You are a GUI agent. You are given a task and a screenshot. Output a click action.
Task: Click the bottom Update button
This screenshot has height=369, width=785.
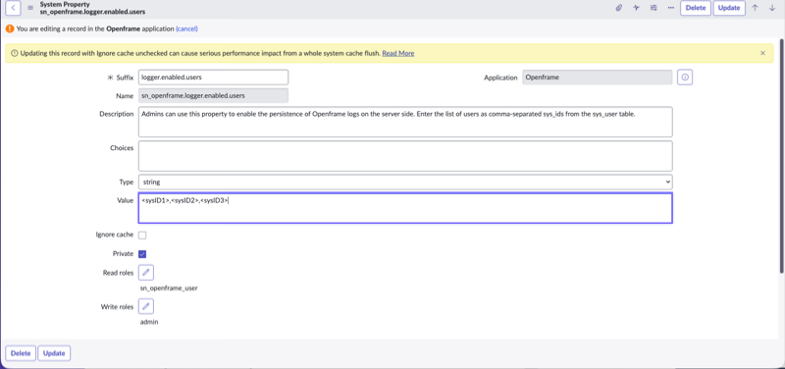coord(54,353)
